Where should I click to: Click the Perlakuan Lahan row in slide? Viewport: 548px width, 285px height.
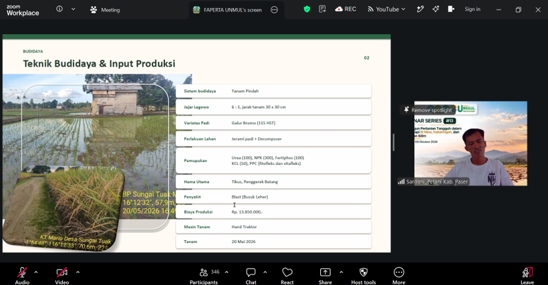[x=273, y=139]
